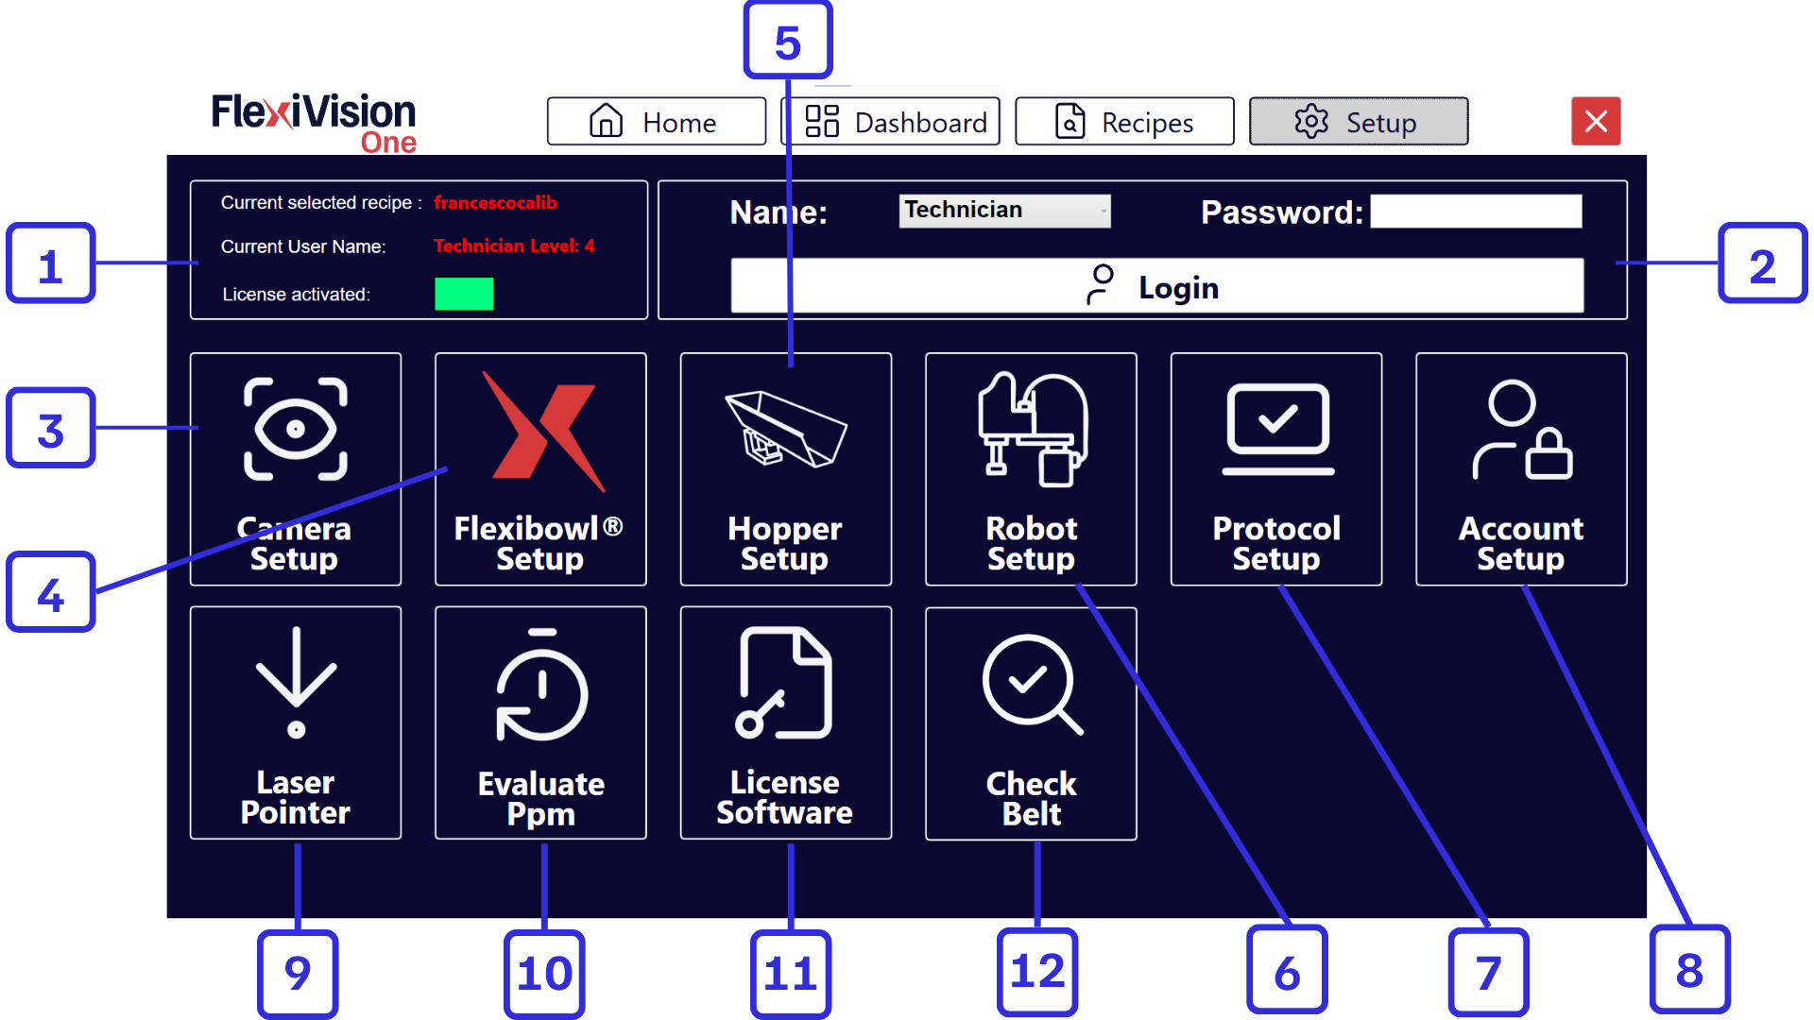The width and height of the screenshot is (1814, 1020).
Task: Click the gear icon on Setup
Action: point(1311,121)
